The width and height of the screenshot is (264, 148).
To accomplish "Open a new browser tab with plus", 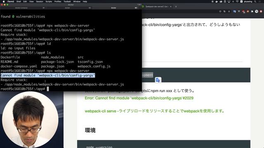I will (x=176, y=7).
